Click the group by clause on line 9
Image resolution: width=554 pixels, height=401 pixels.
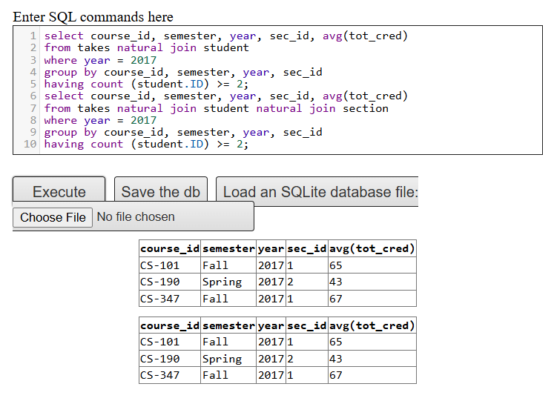click(182, 132)
